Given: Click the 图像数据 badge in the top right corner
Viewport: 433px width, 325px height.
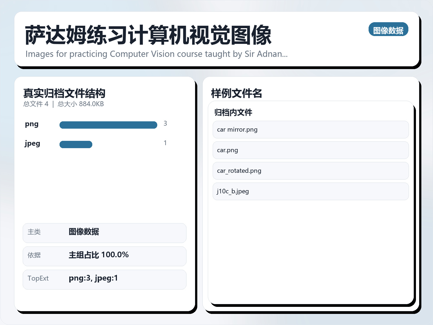Looking at the screenshot, I should pos(388,29).
